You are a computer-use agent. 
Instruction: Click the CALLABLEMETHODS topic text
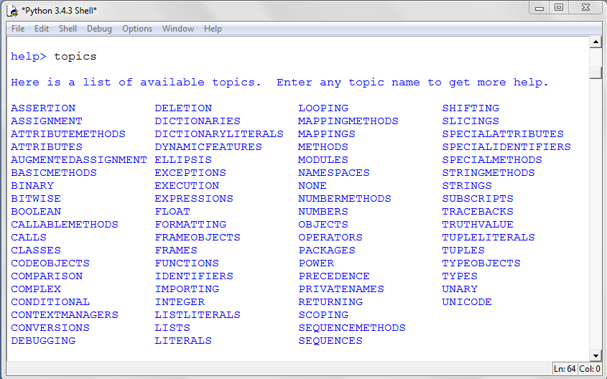[65, 224]
